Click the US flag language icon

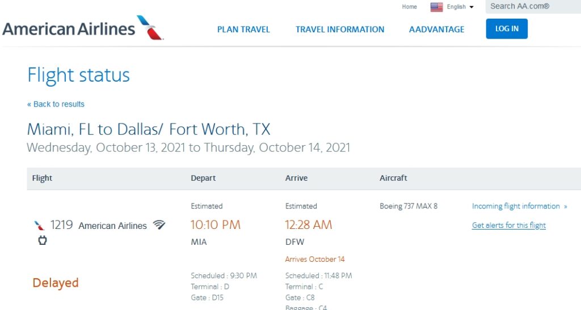coord(436,7)
